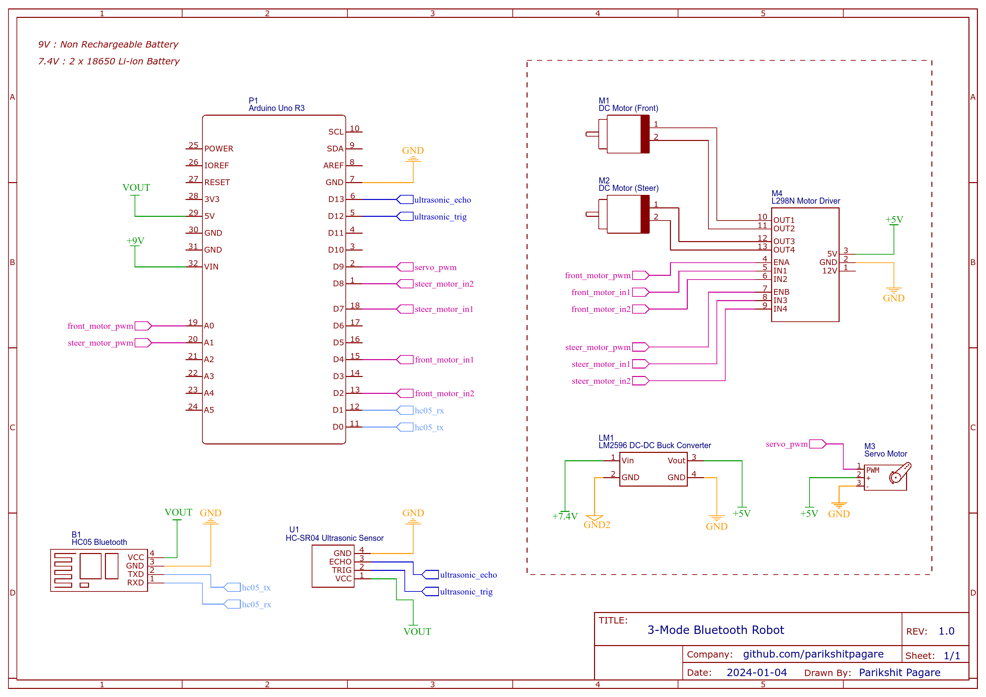Click the A5 pin label on Arduino

[x=209, y=410]
